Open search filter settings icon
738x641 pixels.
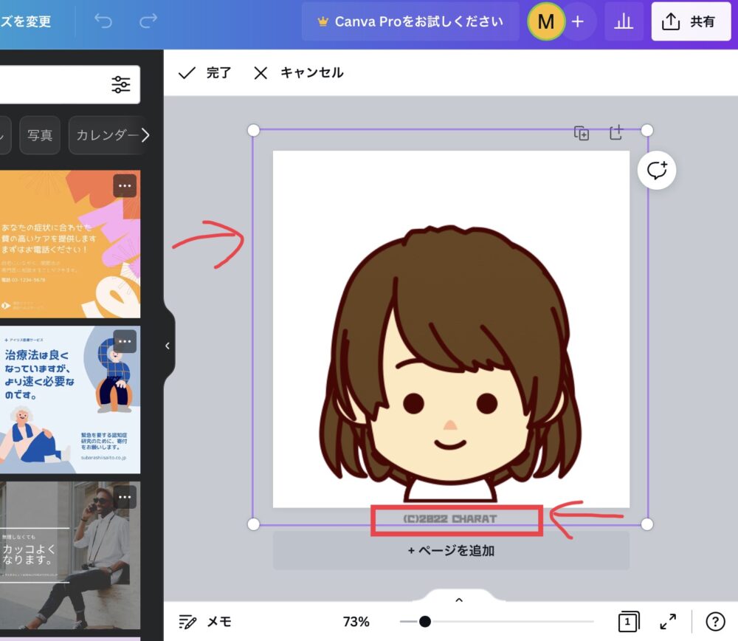[121, 84]
